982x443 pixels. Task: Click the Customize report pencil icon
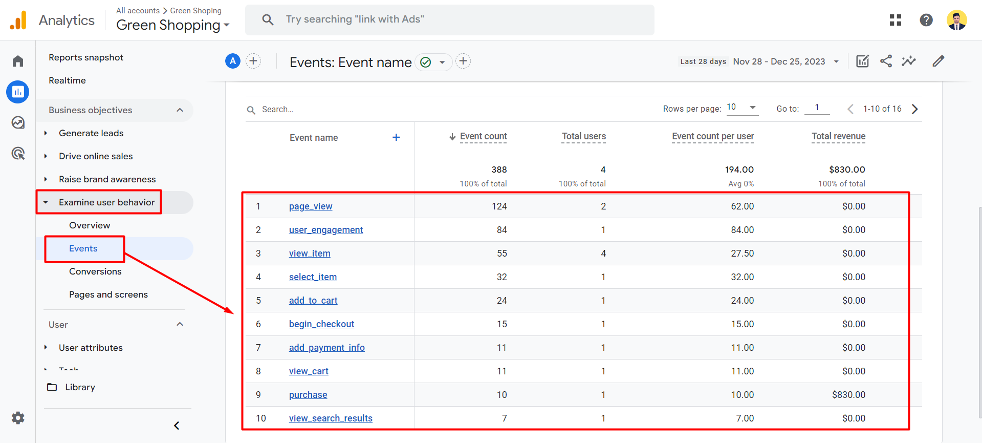(x=938, y=61)
